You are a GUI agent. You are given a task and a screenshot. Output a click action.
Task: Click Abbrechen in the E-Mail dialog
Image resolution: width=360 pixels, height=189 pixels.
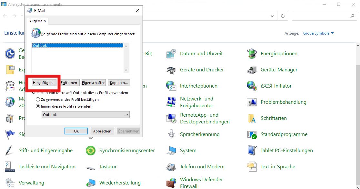102,131
